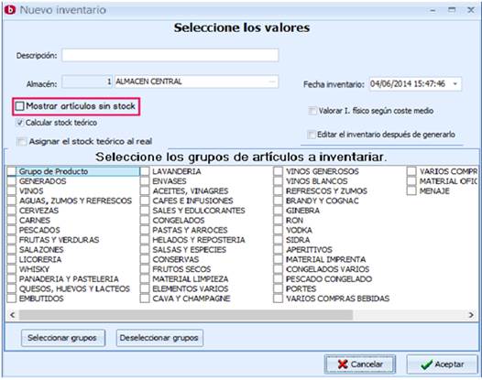Screen dimensions: 482x380
Task: Toggle Valorar I. físico según coste medio
Action: [312, 111]
